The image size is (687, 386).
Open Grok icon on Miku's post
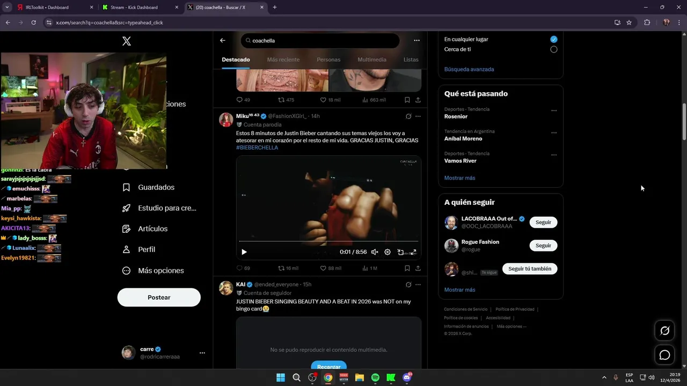408,116
